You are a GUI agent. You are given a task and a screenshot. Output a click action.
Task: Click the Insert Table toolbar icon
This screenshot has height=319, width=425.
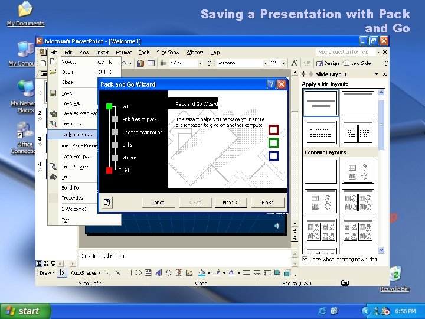pyautogui.click(x=151, y=63)
